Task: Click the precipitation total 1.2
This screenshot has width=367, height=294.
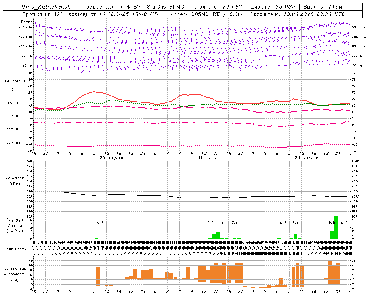Action: 295,223
